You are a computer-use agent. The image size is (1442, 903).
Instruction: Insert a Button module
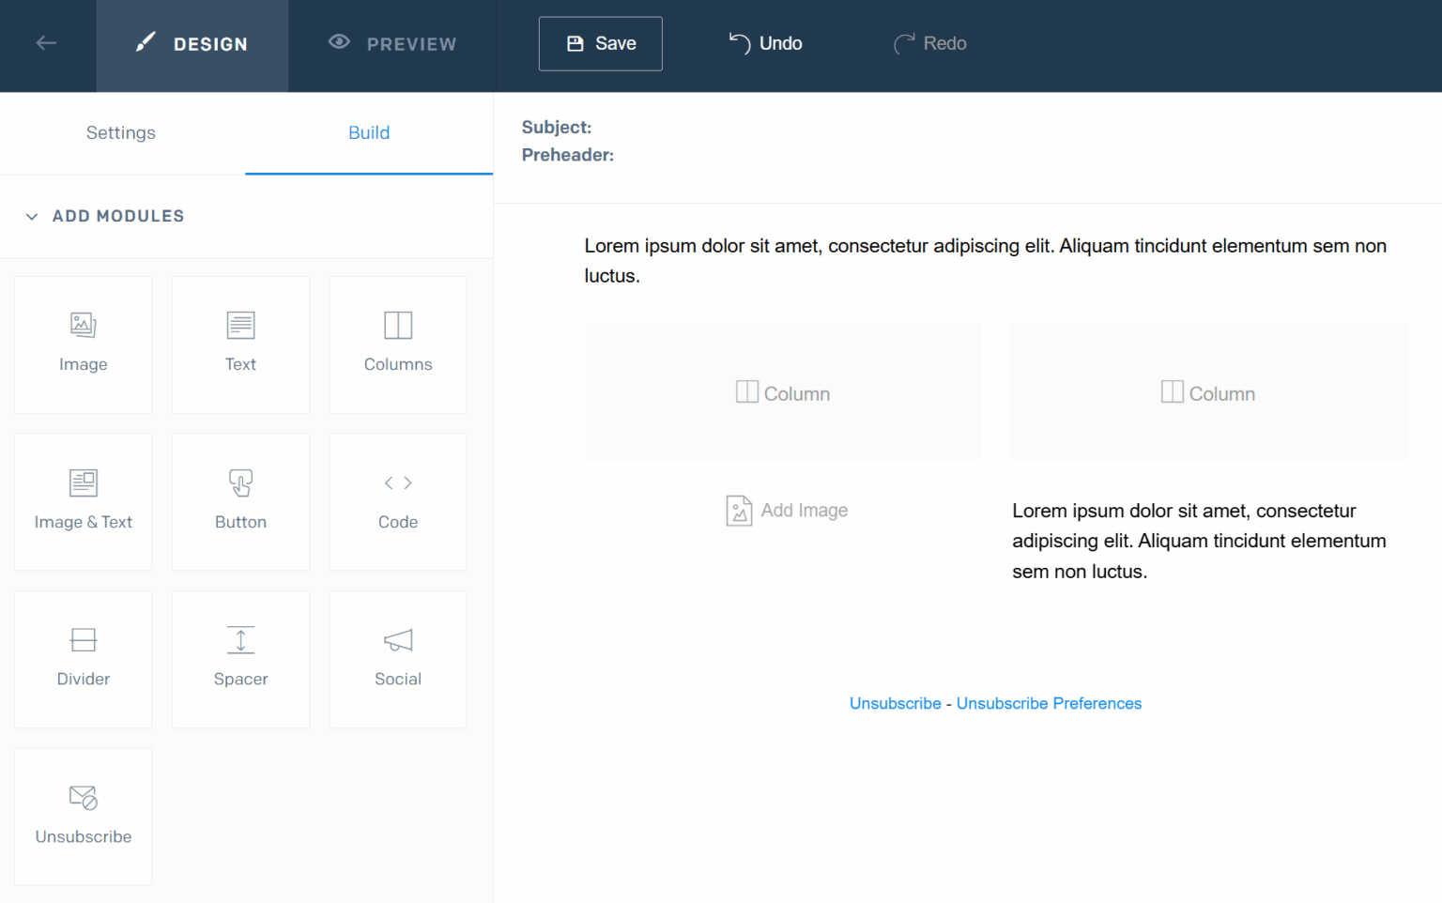click(x=240, y=502)
